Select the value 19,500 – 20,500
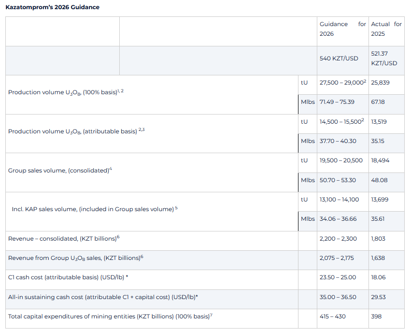 [x=341, y=160]
